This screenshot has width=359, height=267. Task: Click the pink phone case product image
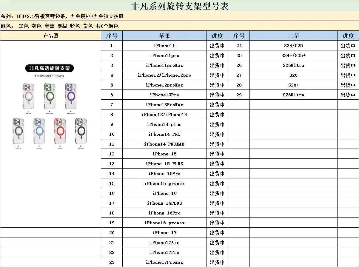(x=28, y=96)
